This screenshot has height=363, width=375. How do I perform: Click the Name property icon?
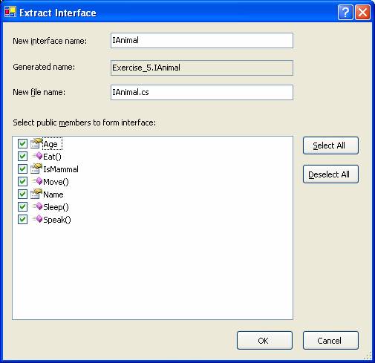[36, 194]
